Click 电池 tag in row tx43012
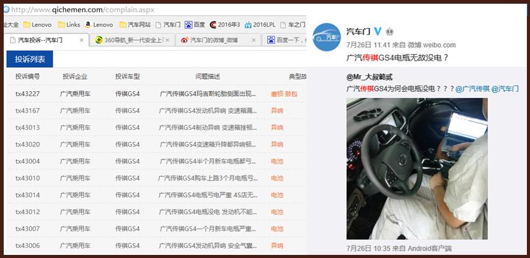The image size is (530, 258). click(277, 212)
